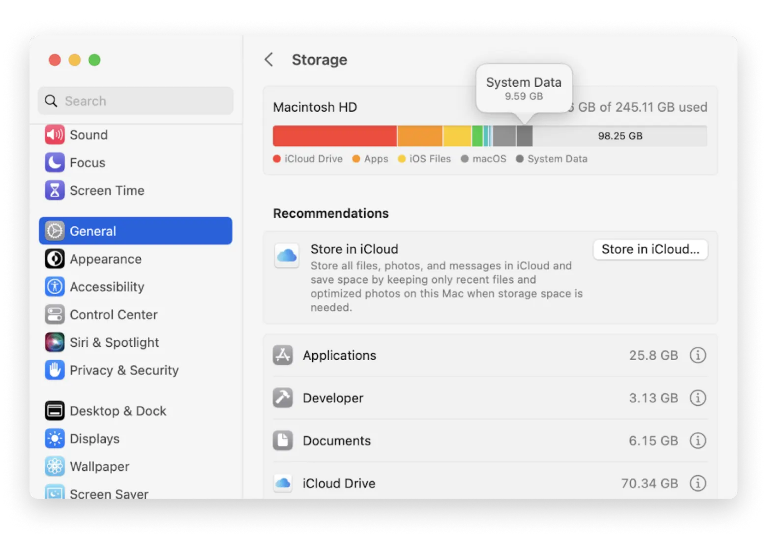Image resolution: width=767 pixels, height=538 pixels.
Task: Select Siri & Spotlight label in sidebar
Action: [x=115, y=342]
